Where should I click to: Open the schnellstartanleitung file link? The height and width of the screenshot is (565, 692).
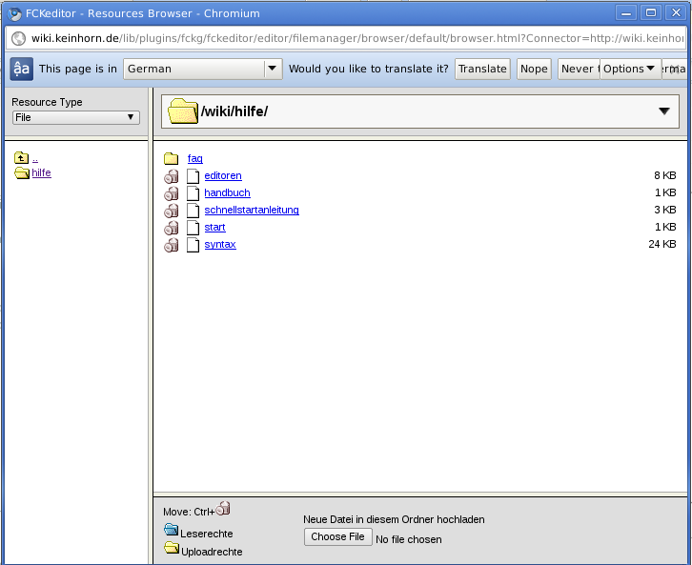coord(252,210)
